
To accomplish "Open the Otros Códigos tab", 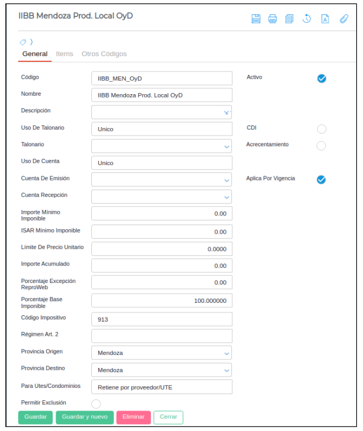I will coord(104,54).
